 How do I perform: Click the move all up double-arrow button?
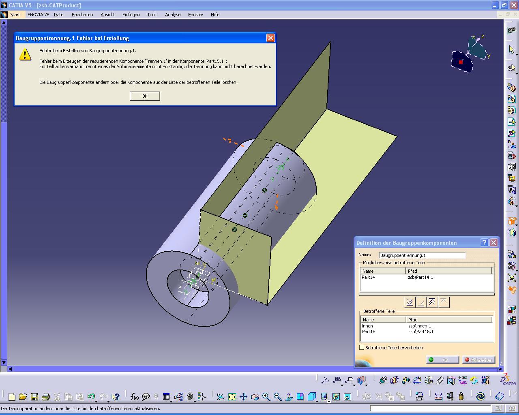tap(432, 302)
